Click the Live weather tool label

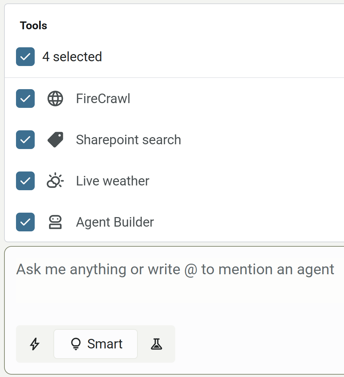(113, 181)
